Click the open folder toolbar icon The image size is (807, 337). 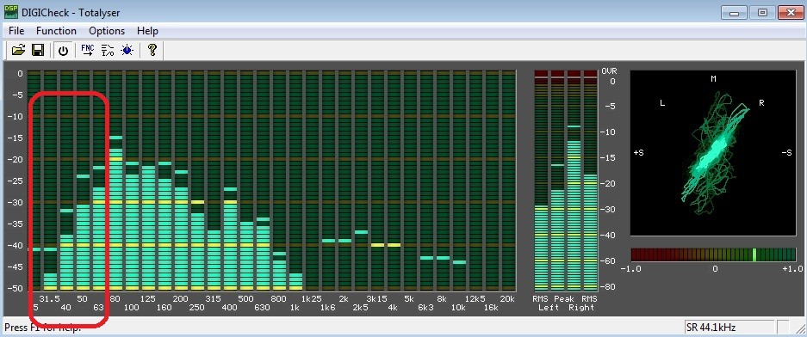point(19,50)
